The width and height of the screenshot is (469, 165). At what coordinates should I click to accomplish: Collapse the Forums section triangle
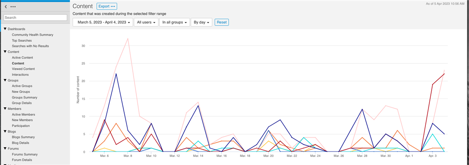tap(5, 148)
